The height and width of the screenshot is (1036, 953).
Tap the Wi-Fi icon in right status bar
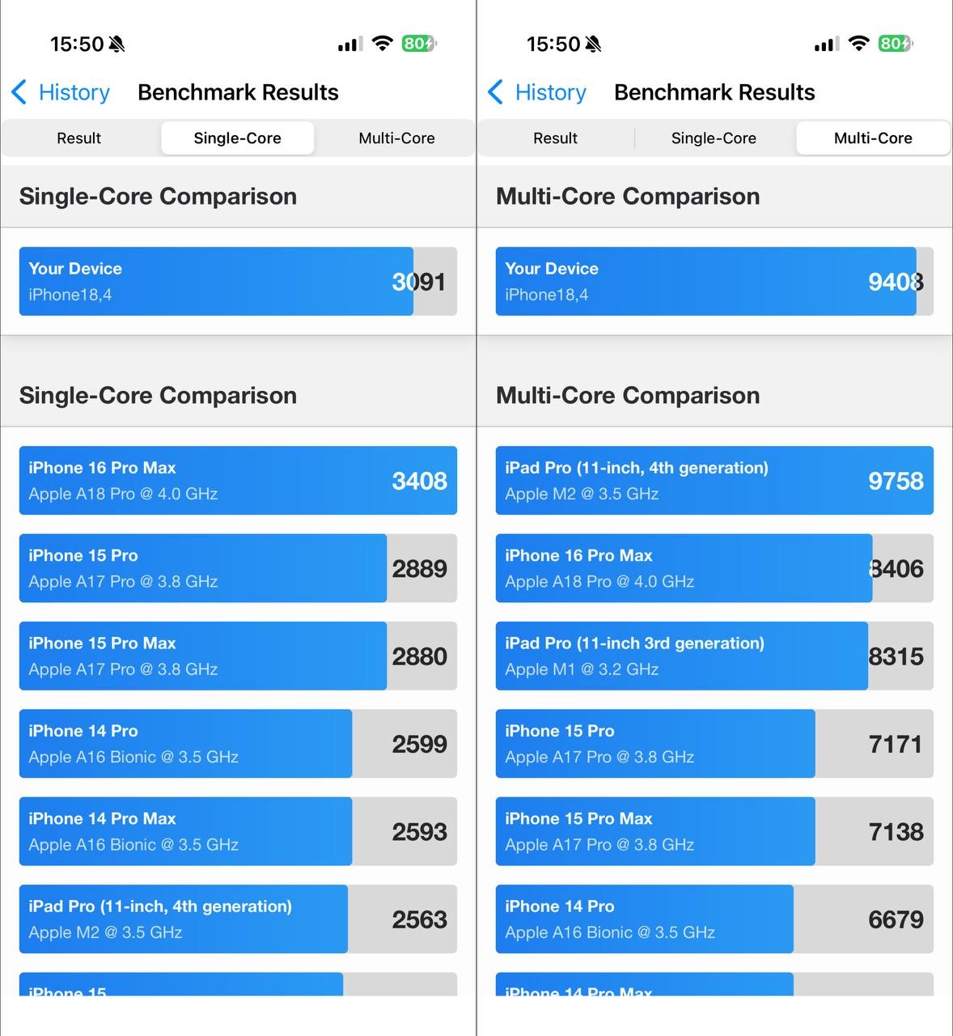coord(858,44)
